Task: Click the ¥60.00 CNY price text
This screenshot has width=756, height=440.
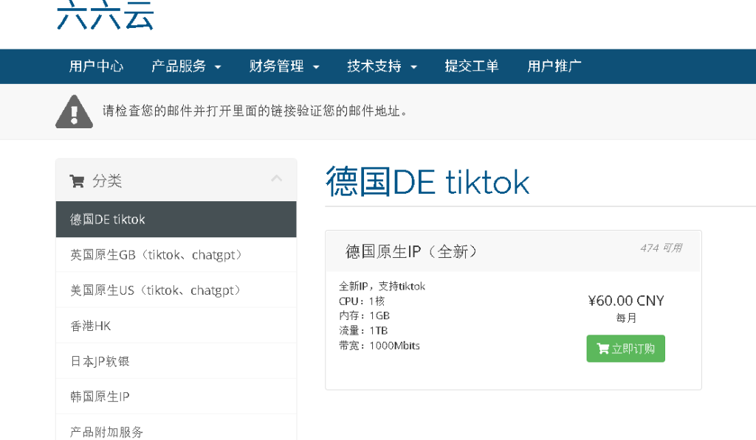Action: pos(626,301)
